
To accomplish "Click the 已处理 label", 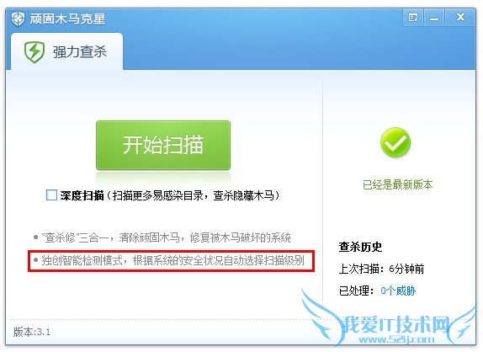I will click(357, 291).
